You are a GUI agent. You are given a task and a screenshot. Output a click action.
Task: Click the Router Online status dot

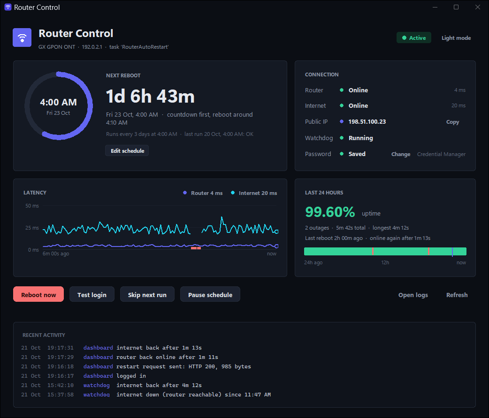coord(342,90)
